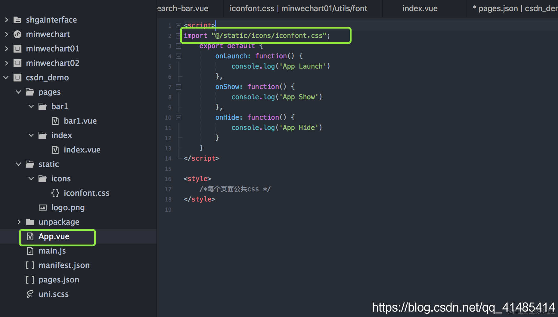Open uni.scss from the file tree
Viewport: 558px width, 317px height.
54,294
